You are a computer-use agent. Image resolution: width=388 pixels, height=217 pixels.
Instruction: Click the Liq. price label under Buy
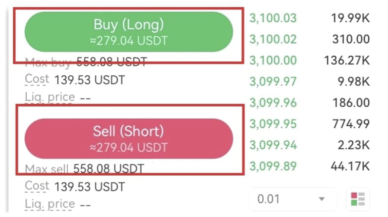coord(50,97)
